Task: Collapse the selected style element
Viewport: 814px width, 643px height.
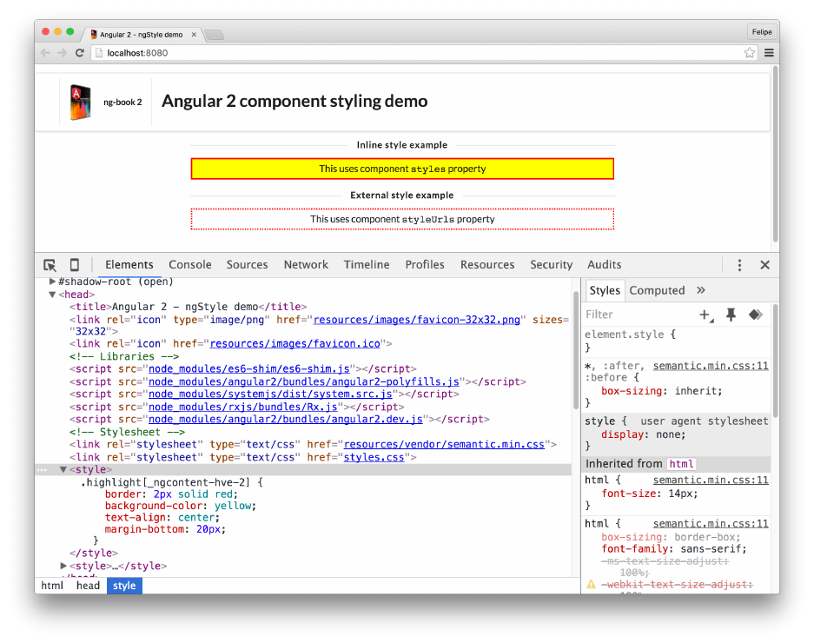Action: 63,469
